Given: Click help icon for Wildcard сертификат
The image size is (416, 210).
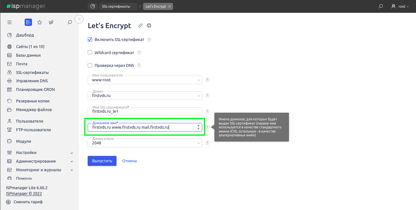Looking at the screenshot, I should click(139, 52).
